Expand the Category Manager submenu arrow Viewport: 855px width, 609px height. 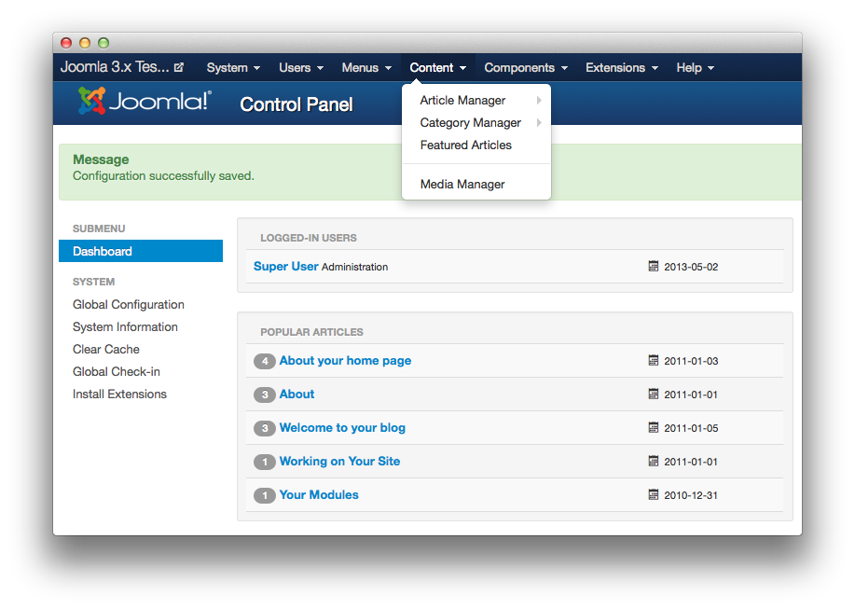(x=539, y=123)
